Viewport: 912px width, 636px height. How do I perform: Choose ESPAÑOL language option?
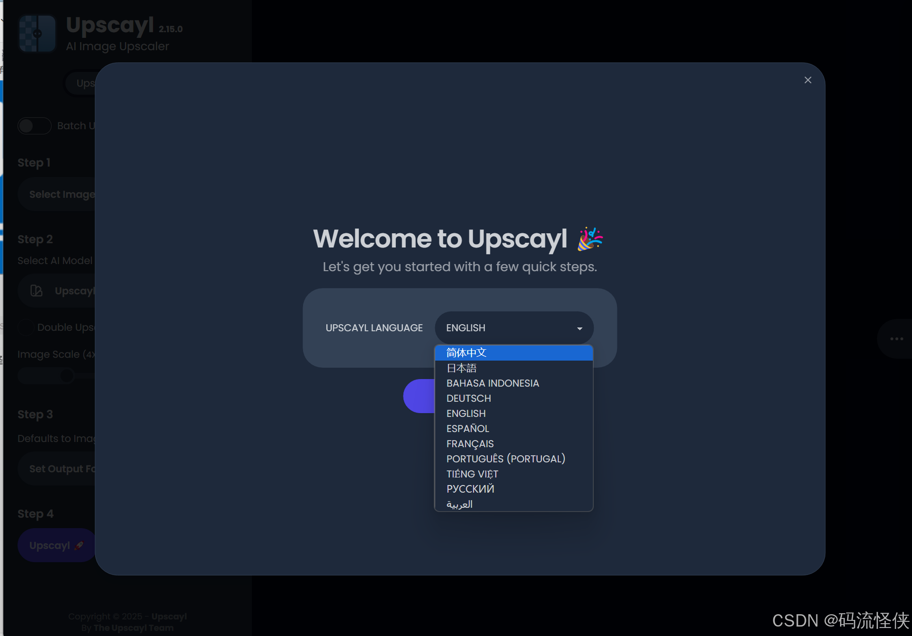467,429
